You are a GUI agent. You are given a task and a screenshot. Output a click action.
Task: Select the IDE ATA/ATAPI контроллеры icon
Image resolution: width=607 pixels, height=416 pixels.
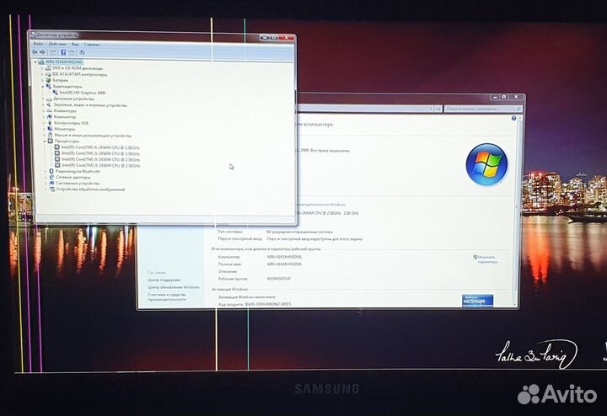pyautogui.click(x=48, y=74)
